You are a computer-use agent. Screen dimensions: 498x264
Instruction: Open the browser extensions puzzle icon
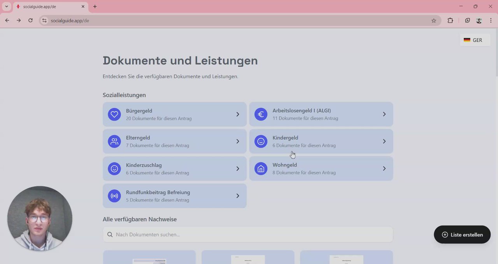(x=450, y=21)
